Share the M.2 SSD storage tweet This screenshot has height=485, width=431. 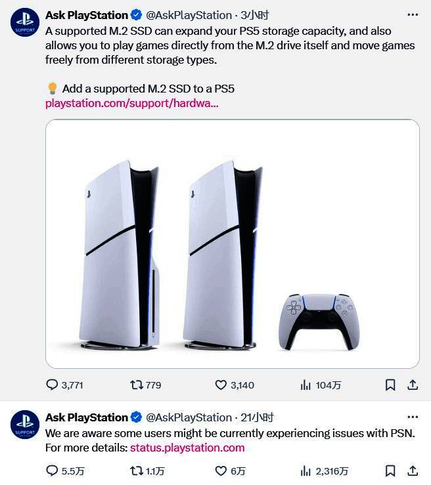413,385
